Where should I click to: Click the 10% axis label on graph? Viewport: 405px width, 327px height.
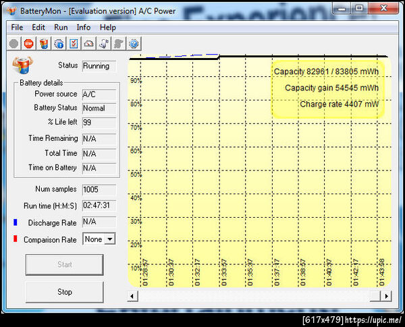click(136, 268)
